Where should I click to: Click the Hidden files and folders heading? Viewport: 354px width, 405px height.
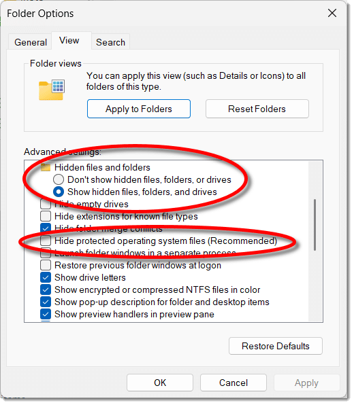[102, 167]
